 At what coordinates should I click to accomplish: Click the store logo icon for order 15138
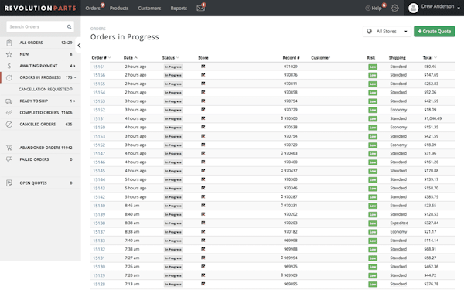click(203, 223)
